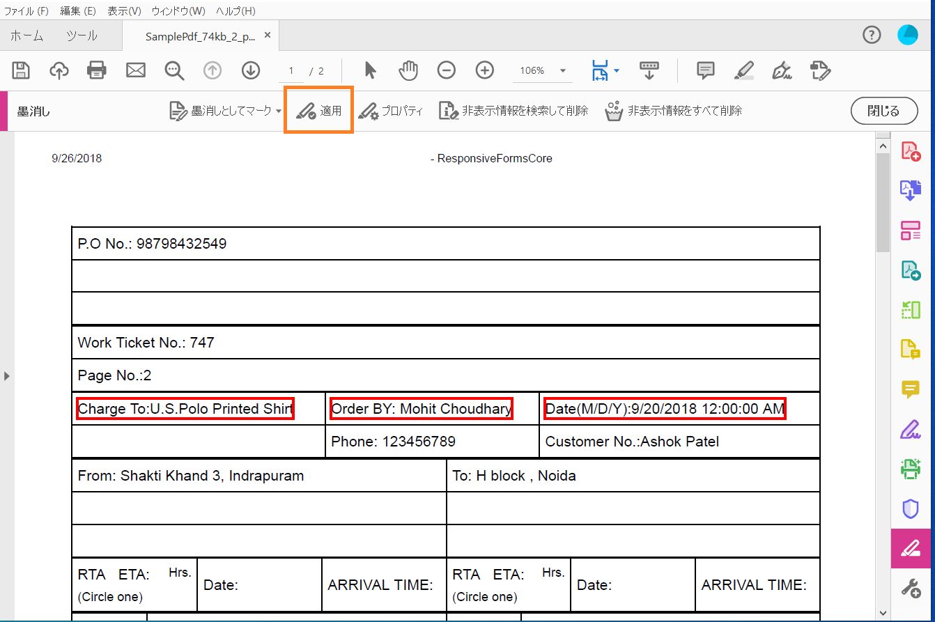Add a sticky note comment icon
The image size is (935, 622).
[706, 70]
